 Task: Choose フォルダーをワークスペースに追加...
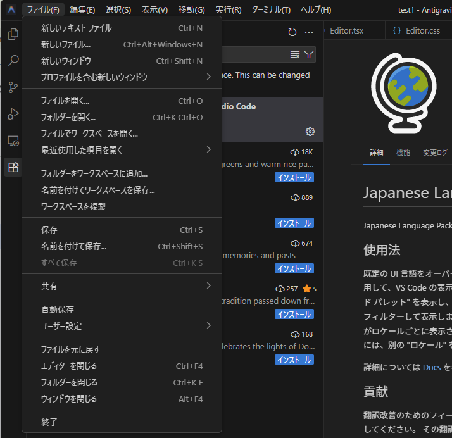(x=122, y=174)
